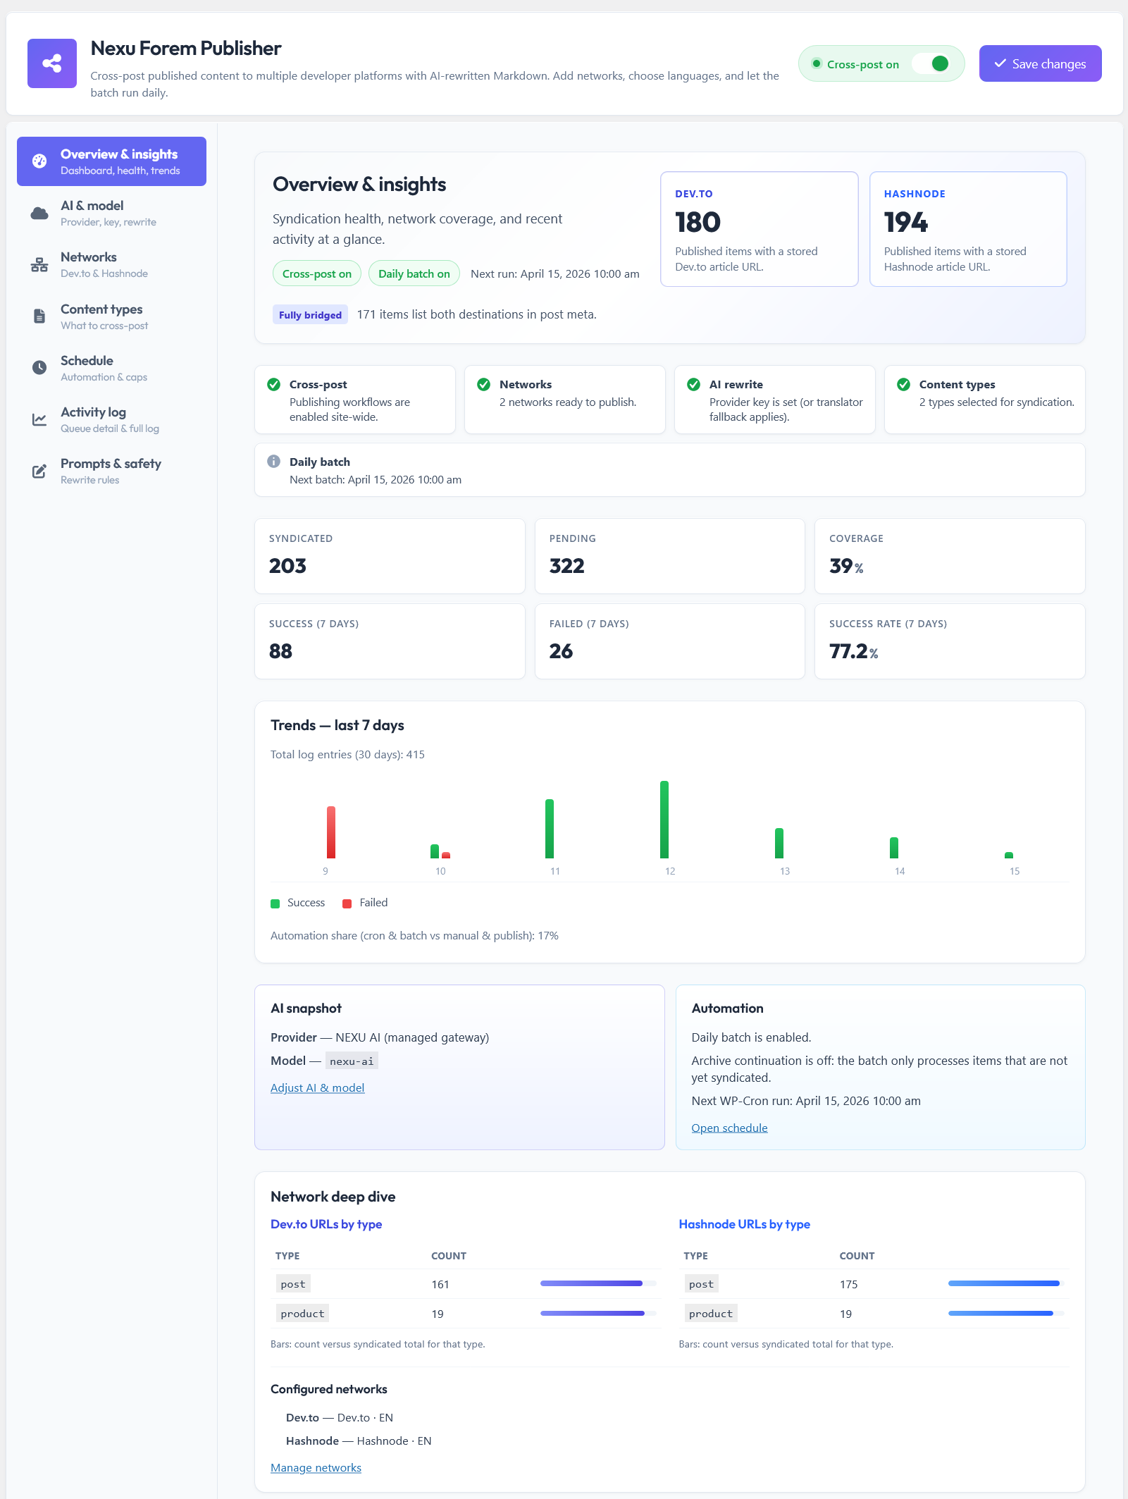Click the Dev.to product count progress bar

(x=598, y=1313)
